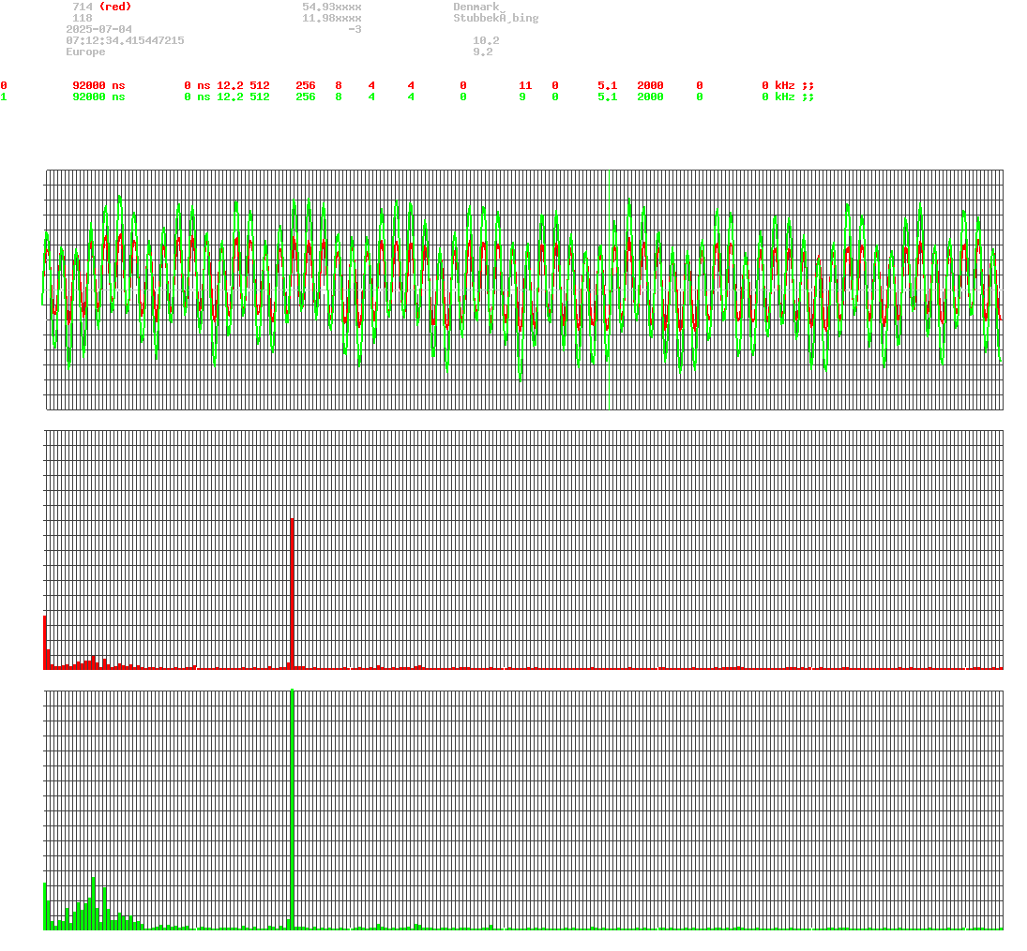Click the red row's "256" value
Image resolution: width=1027 pixels, height=951 pixels.
coord(305,86)
